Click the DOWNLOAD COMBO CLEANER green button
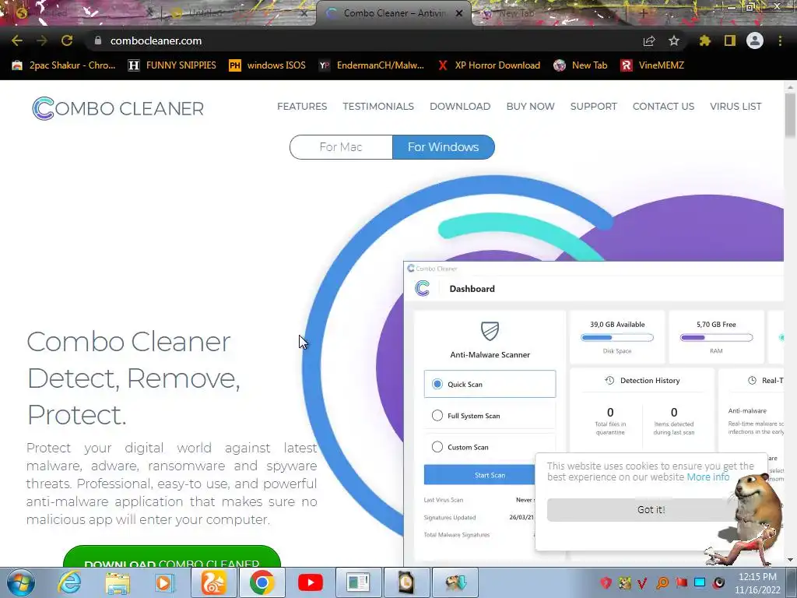 tap(172, 557)
